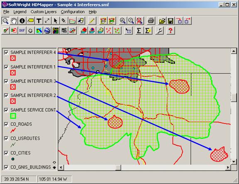Choose the info identify tool
Viewport: 239px width, 184px height.
[x=22, y=21]
